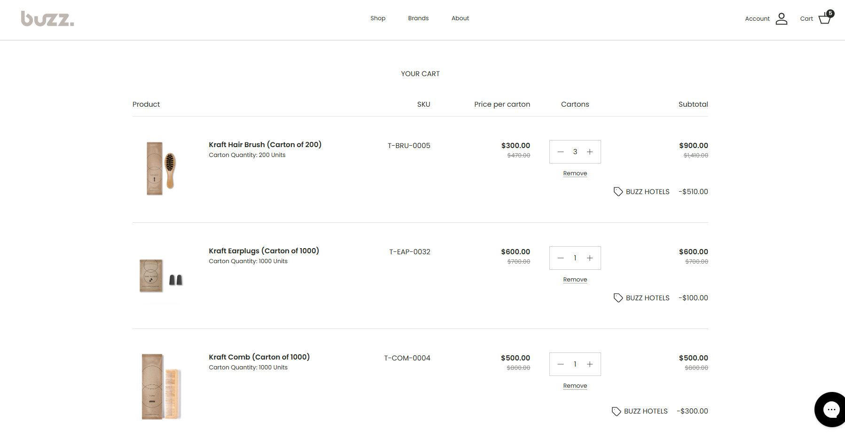Remove Kraft Comb from cart
This screenshot has height=438, width=845.
(575, 386)
